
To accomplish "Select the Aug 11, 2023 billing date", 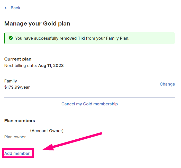I will pyautogui.click(x=51, y=66).
